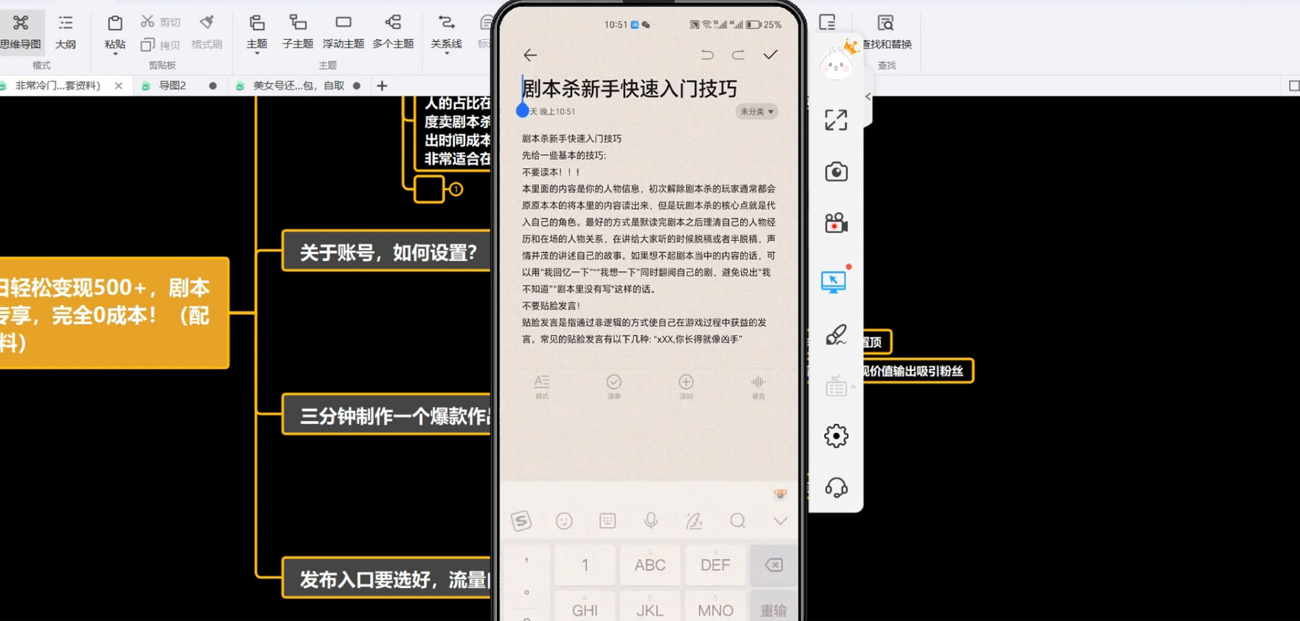Switch to the 导图2 tab
Viewport: 1300px width, 621px height.
(172, 85)
